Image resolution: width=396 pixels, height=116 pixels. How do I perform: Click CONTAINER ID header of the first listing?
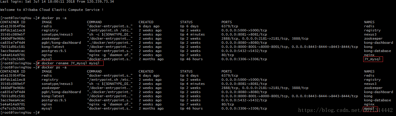pyautogui.click(x=13, y=22)
